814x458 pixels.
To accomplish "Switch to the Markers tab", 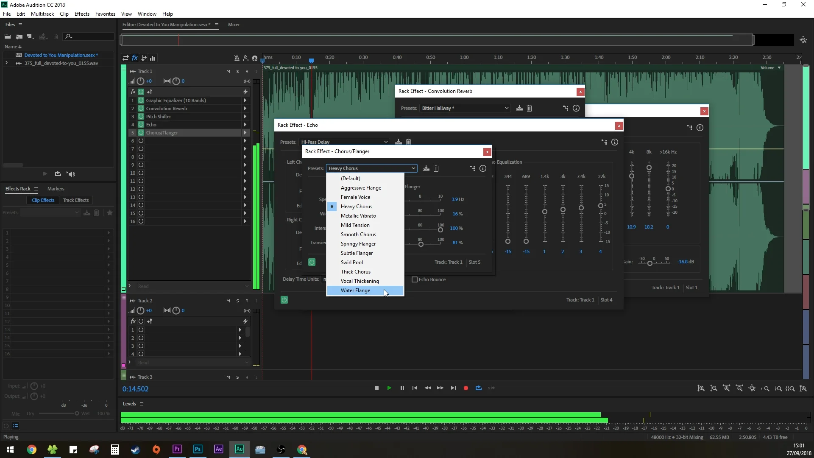I will 56,189.
